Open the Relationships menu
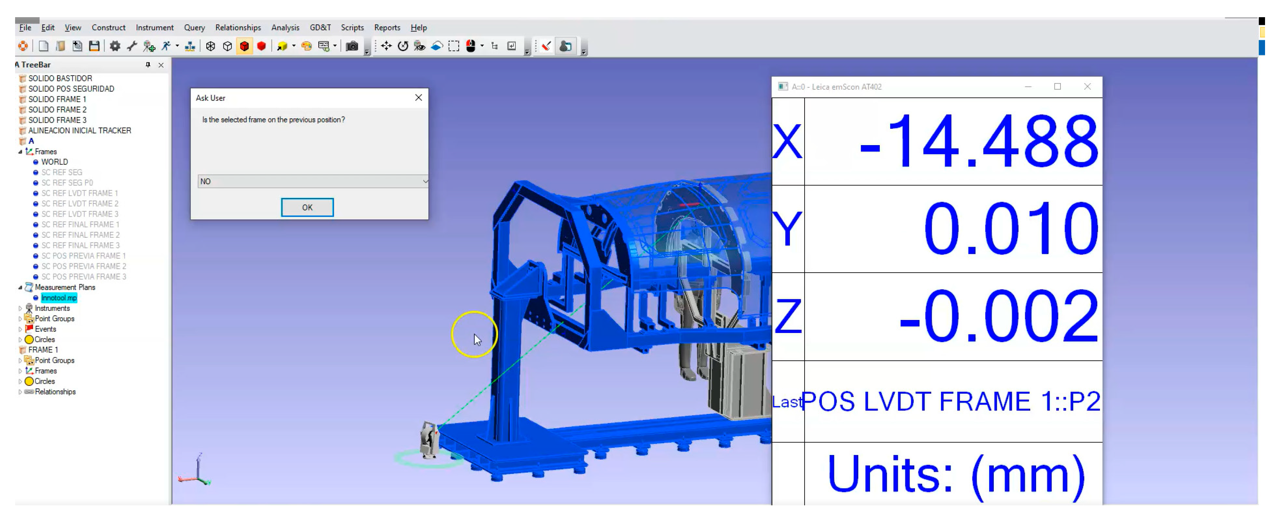Image resolution: width=1273 pixels, height=520 pixels. pyautogui.click(x=238, y=28)
